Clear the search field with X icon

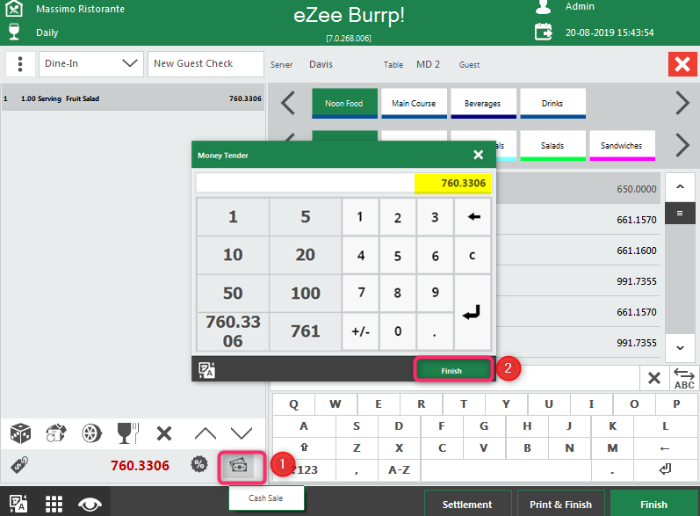point(654,378)
